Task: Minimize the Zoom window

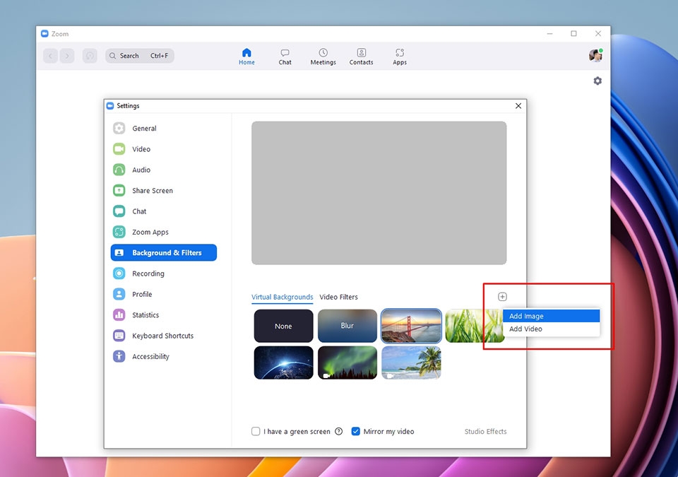Action: point(549,34)
